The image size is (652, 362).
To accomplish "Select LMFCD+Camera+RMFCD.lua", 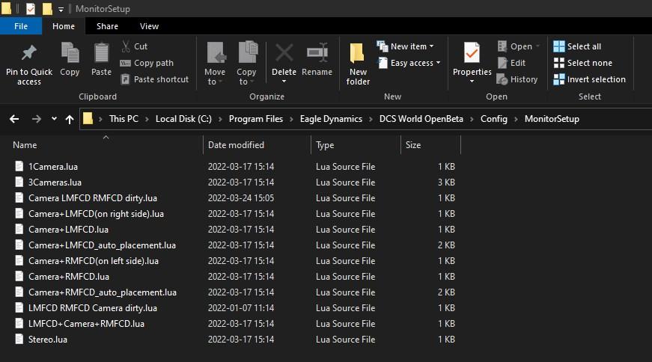I will coord(86,324).
